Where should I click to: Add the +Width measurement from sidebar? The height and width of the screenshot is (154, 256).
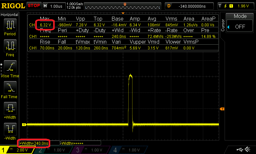[10, 109]
